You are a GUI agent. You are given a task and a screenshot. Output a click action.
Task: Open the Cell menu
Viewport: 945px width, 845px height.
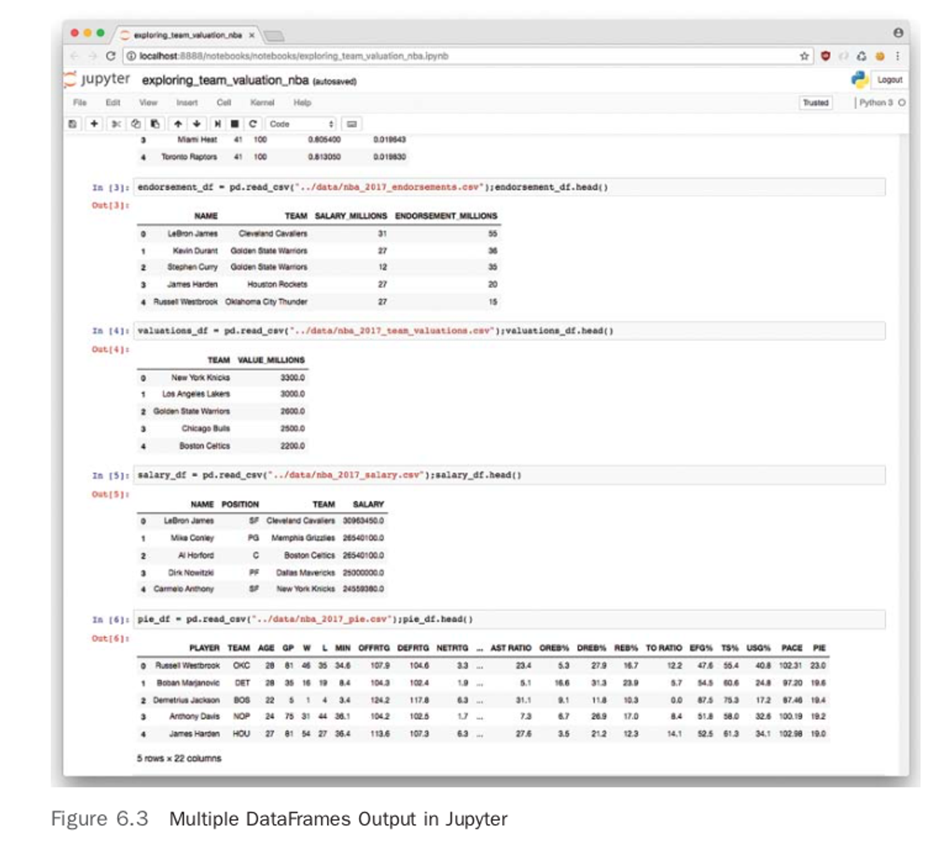click(223, 102)
